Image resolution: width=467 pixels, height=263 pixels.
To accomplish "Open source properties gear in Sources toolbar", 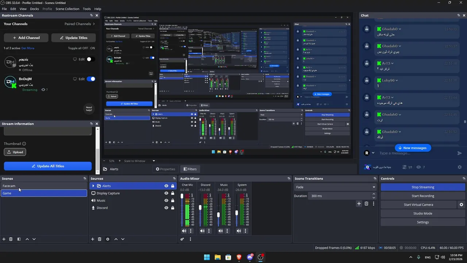I will (108, 239).
